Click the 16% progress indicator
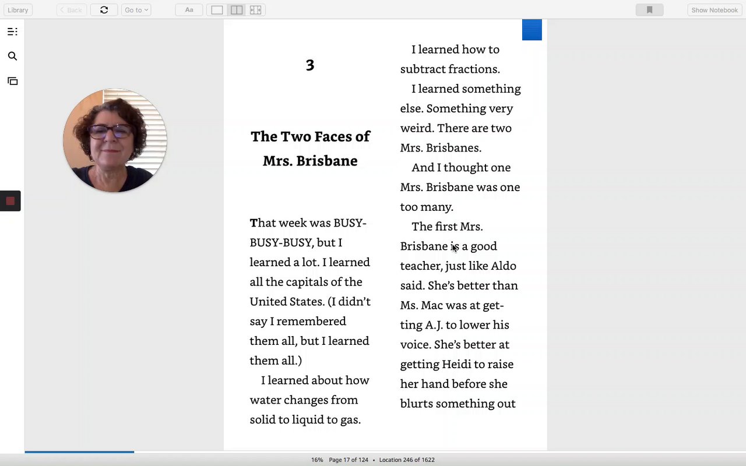 pyautogui.click(x=316, y=460)
